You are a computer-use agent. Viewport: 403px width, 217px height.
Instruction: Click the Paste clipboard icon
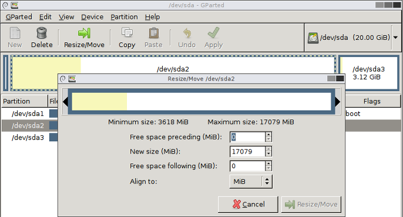tap(153, 33)
